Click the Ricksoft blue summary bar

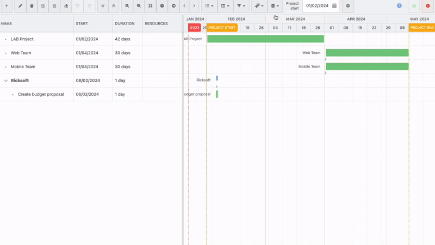click(x=217, y=78)
